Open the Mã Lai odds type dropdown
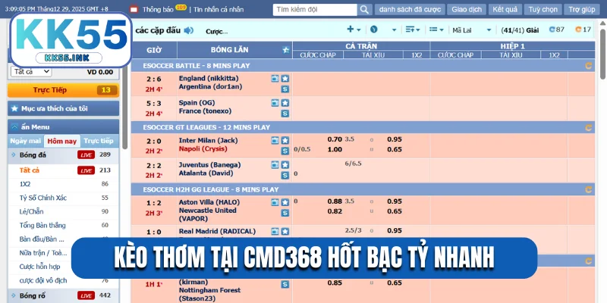Image resolution: width=607 pixels, height=303 pixels. [472, 30]
